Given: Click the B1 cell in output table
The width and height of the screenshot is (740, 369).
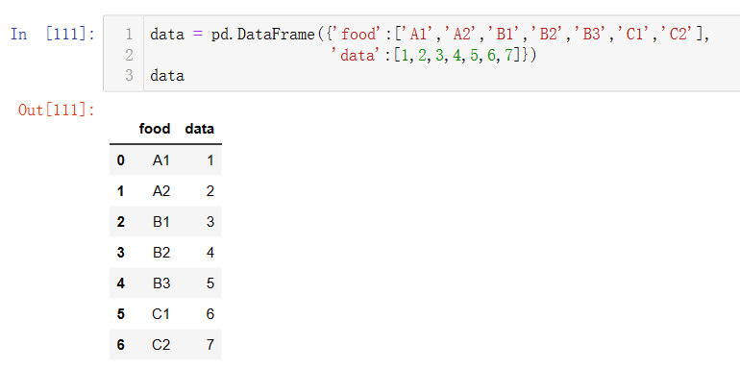Looking at the screenshot, I should (160, 222).
